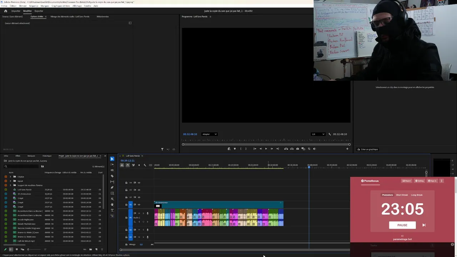Select Short Break in Pomofocus
This screenshot has width=457, height=257.
point(402,195)
